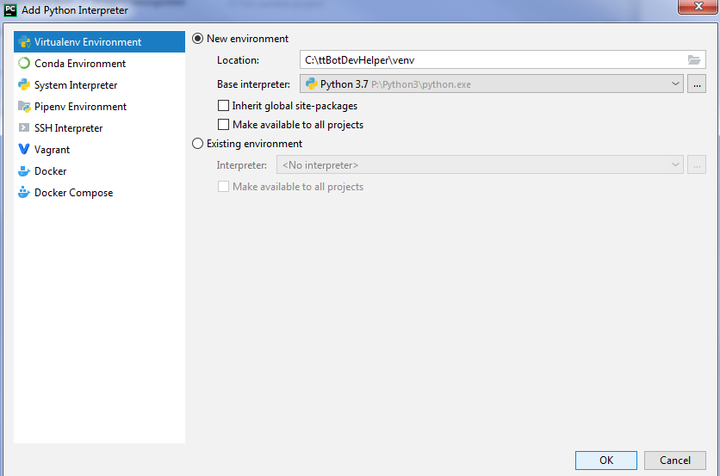
Task: Click the Vagrant V logo icon
Action: pos(24,150)
